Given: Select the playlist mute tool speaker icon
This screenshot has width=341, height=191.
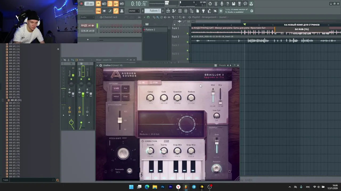Looking at the screenshot, I should point(165,17).
